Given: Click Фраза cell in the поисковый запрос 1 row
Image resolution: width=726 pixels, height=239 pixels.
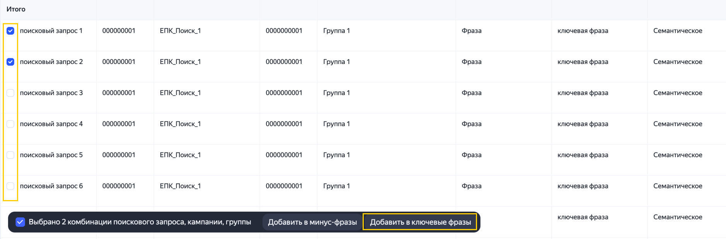Looking at the screenshot, I should pyautogui.click(x=472, y=31).
